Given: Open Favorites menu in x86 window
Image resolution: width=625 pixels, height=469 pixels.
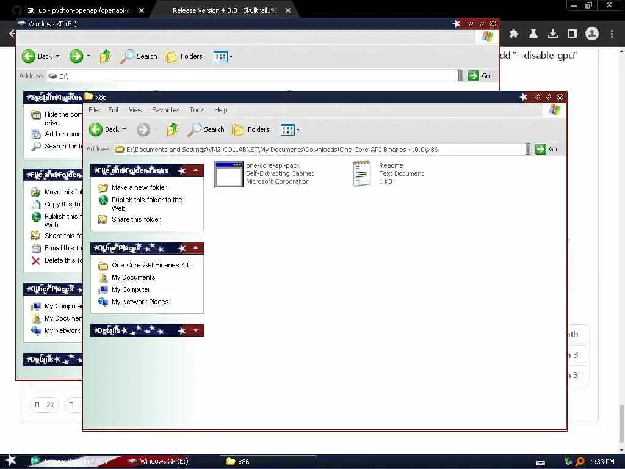Looking at the screenshot, I should point(166,110).
